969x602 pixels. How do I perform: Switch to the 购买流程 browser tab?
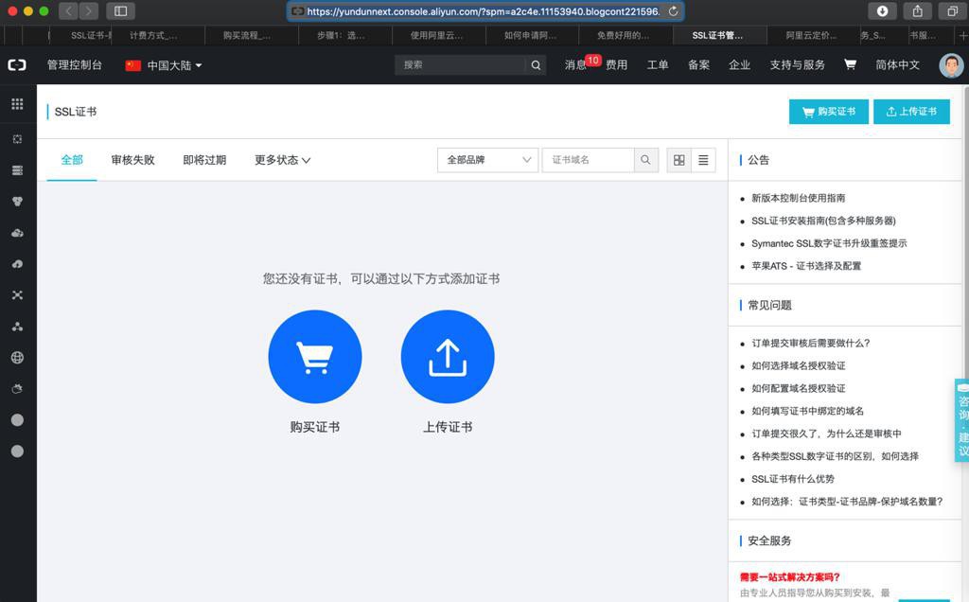click(x=252, y=35)
